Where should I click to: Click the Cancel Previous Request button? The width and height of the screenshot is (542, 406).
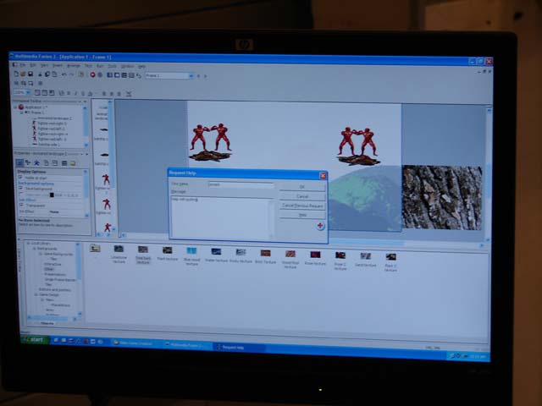(301, 205)
